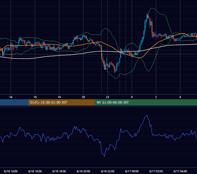Viewport: 197px width, 174px height.
Task: Click the 8/17 00:00 date label
Action: click(132, 171)
